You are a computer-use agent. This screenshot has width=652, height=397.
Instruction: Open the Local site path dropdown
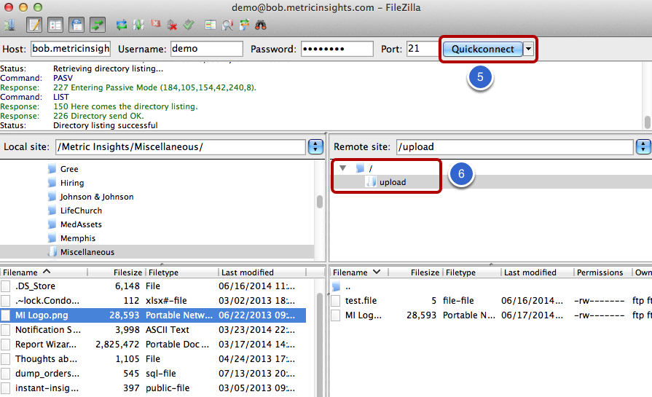tap(315, 146)
